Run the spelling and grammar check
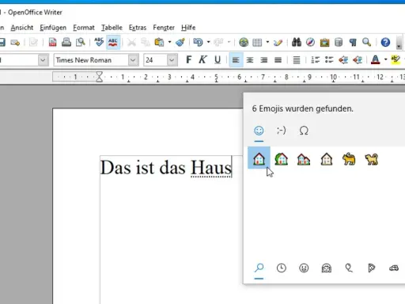 click(x=99, y=42)
